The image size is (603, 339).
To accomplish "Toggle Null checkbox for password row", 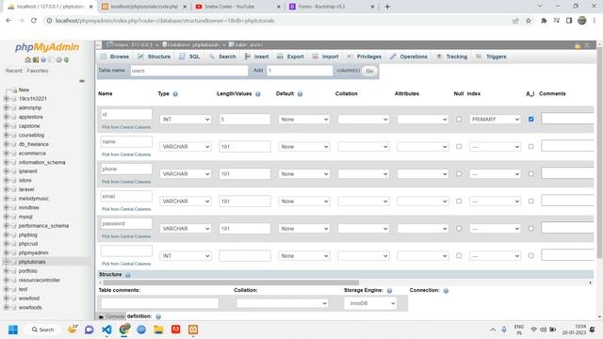I will [x=459, y=228].
